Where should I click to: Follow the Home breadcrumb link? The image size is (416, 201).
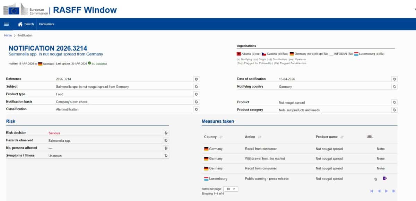[x=8, y=35]
